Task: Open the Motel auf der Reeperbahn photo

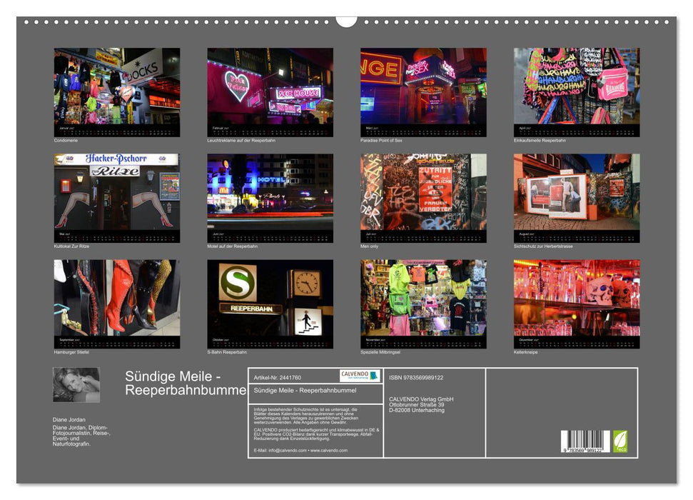Action: pyautogui.click(x=270, y=198)
